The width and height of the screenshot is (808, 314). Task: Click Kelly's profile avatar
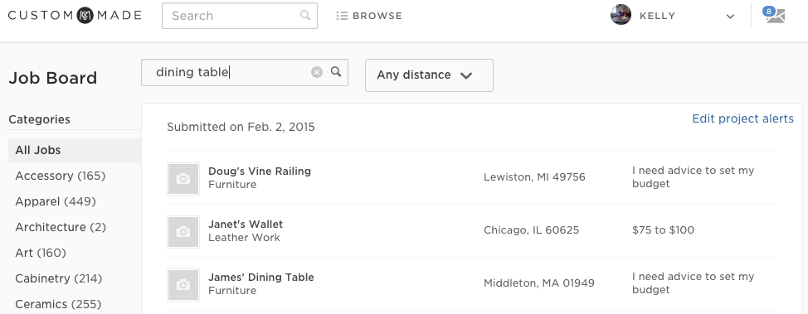(x=621, y=15)
